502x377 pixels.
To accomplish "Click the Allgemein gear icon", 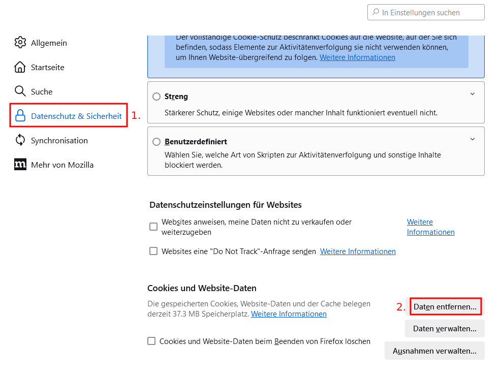I will (20, 43).
